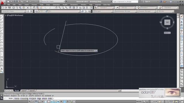Viewport: 184px width, 103px height.
Task: Open the table style dropdown
Action: click(149, 8)
